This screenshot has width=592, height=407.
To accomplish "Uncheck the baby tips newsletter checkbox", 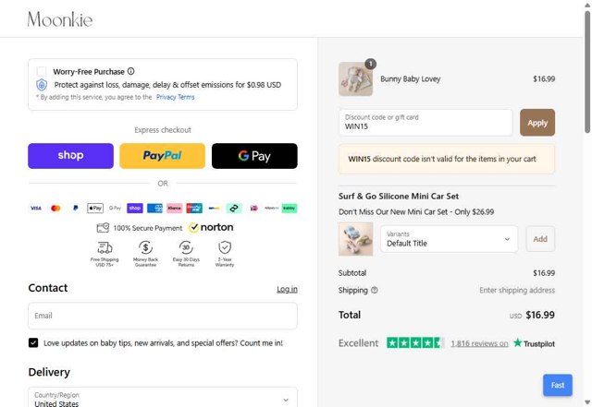I will (x=33, y=342).
